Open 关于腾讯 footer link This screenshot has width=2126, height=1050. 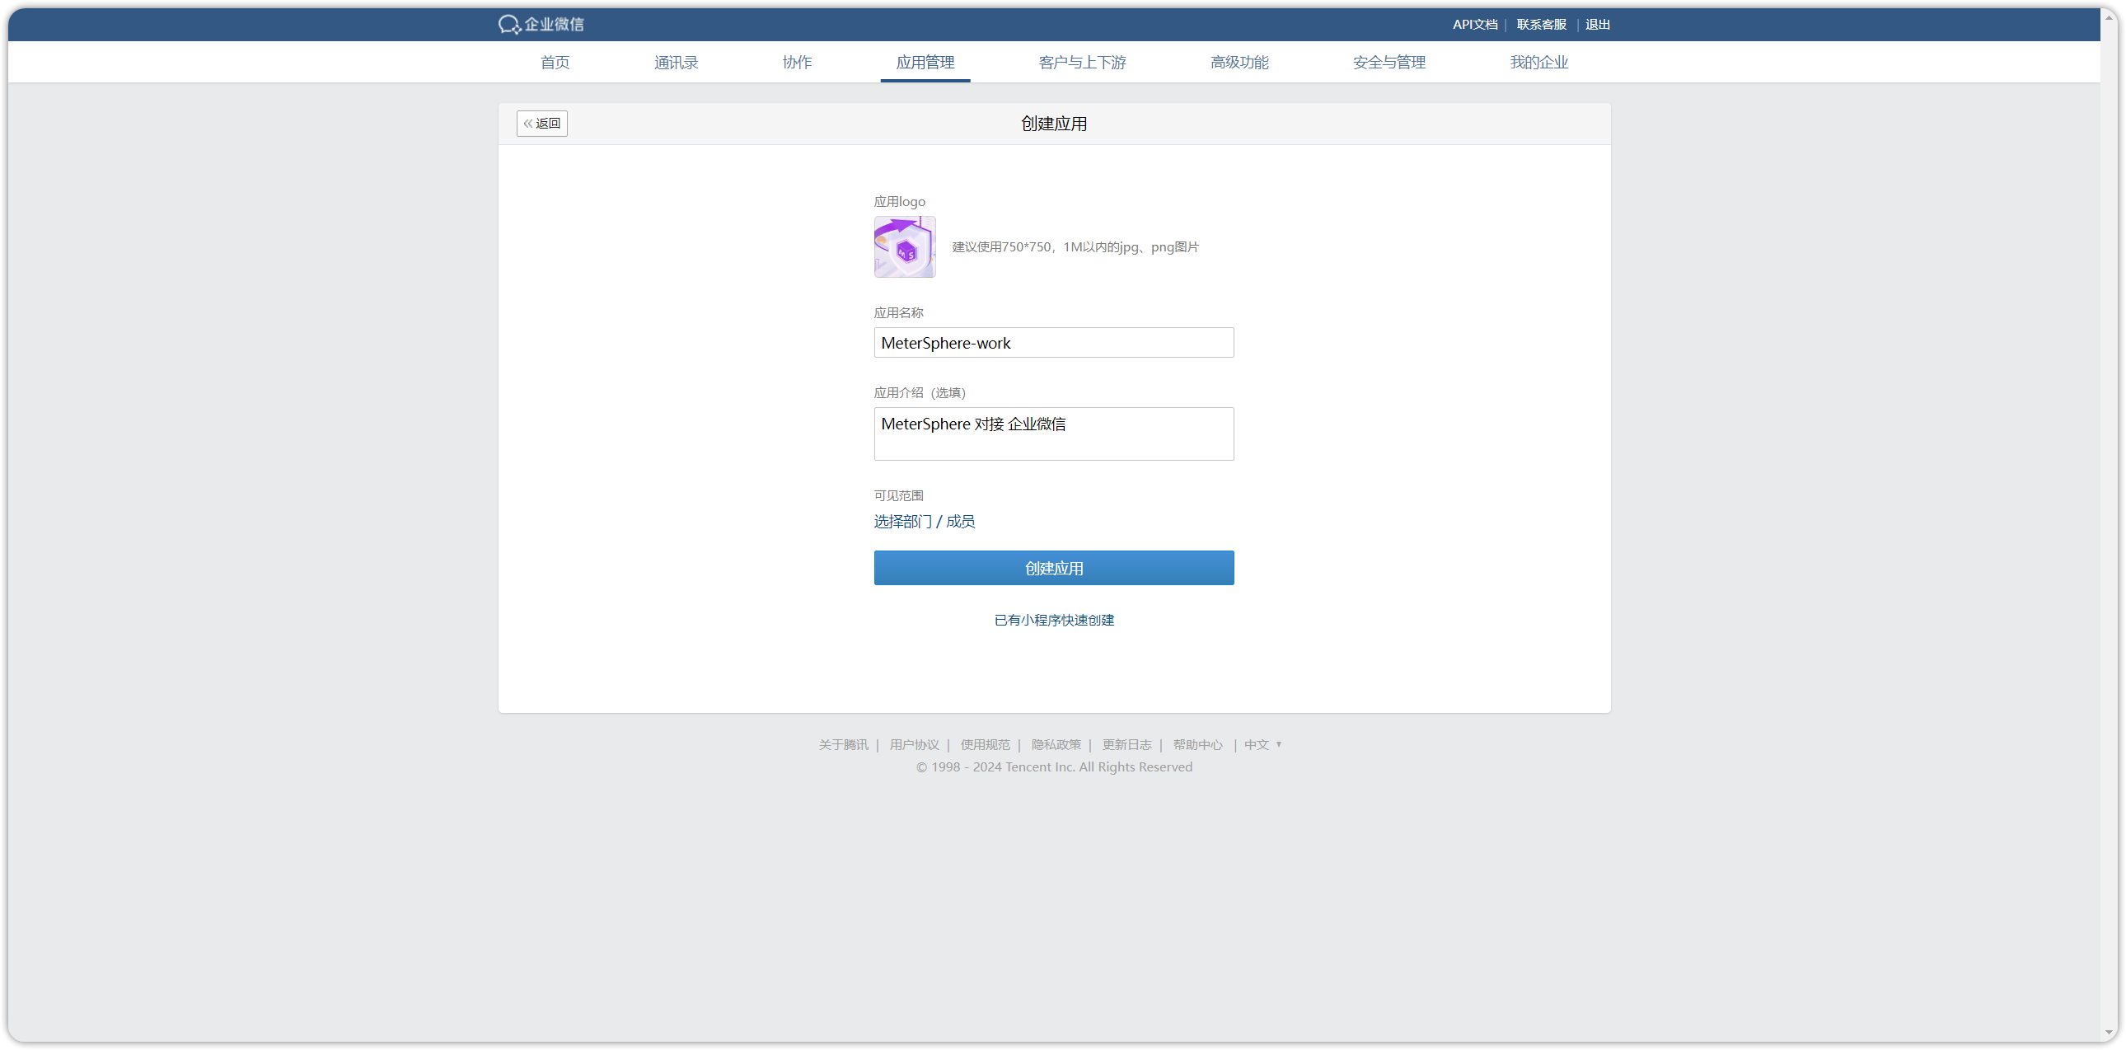(x=844, y=744)
